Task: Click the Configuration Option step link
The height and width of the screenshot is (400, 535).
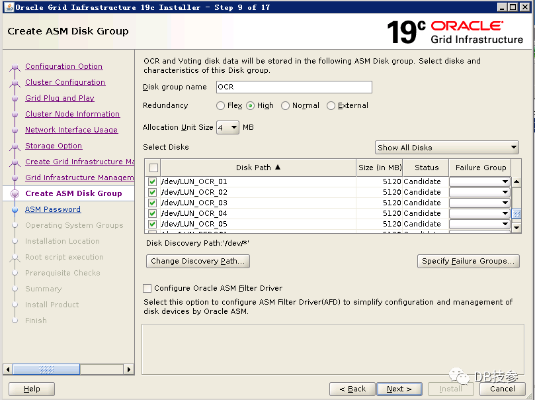Action: [63, 66]
